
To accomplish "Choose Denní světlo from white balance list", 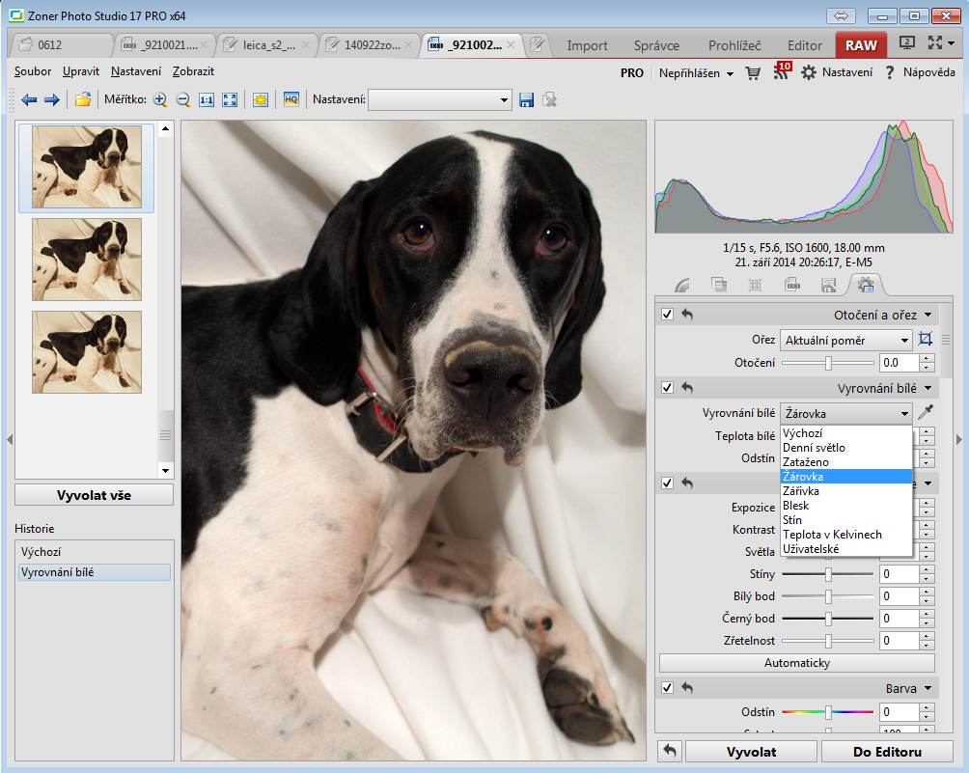I will pyautogui.click(x=814, y=448).
